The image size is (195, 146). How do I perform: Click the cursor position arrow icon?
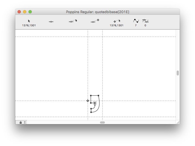(29, 21)
